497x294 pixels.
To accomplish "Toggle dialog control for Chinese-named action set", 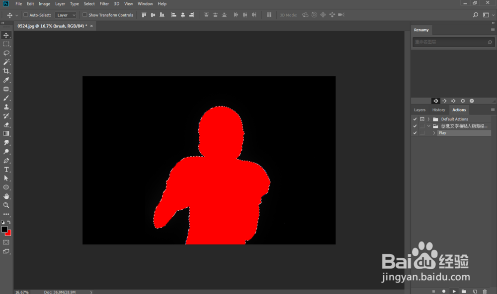I will coord(422,126).
